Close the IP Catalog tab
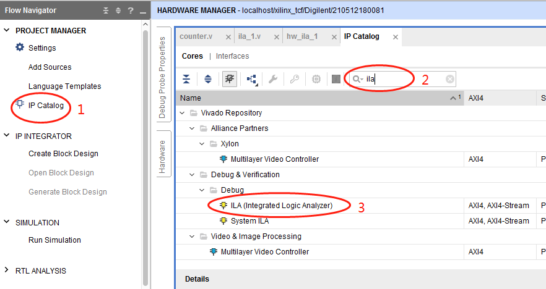 395,37
